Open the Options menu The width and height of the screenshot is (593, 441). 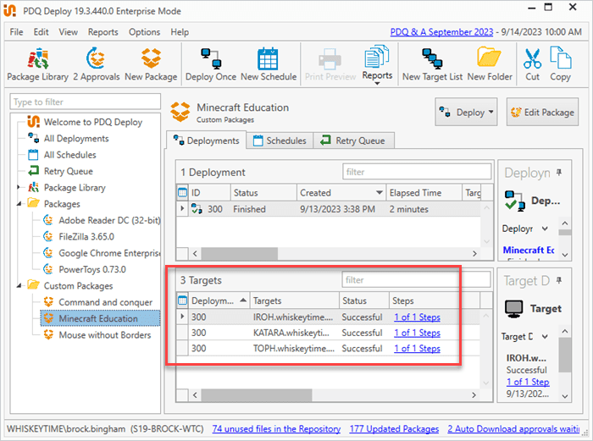point(144,32)
